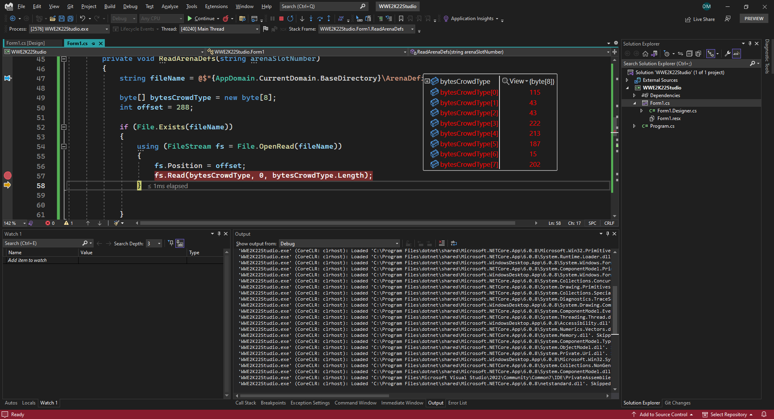Open the Stack Frame dropdown
This screenshot has height=419, width=774.
[x=366, y=29]
